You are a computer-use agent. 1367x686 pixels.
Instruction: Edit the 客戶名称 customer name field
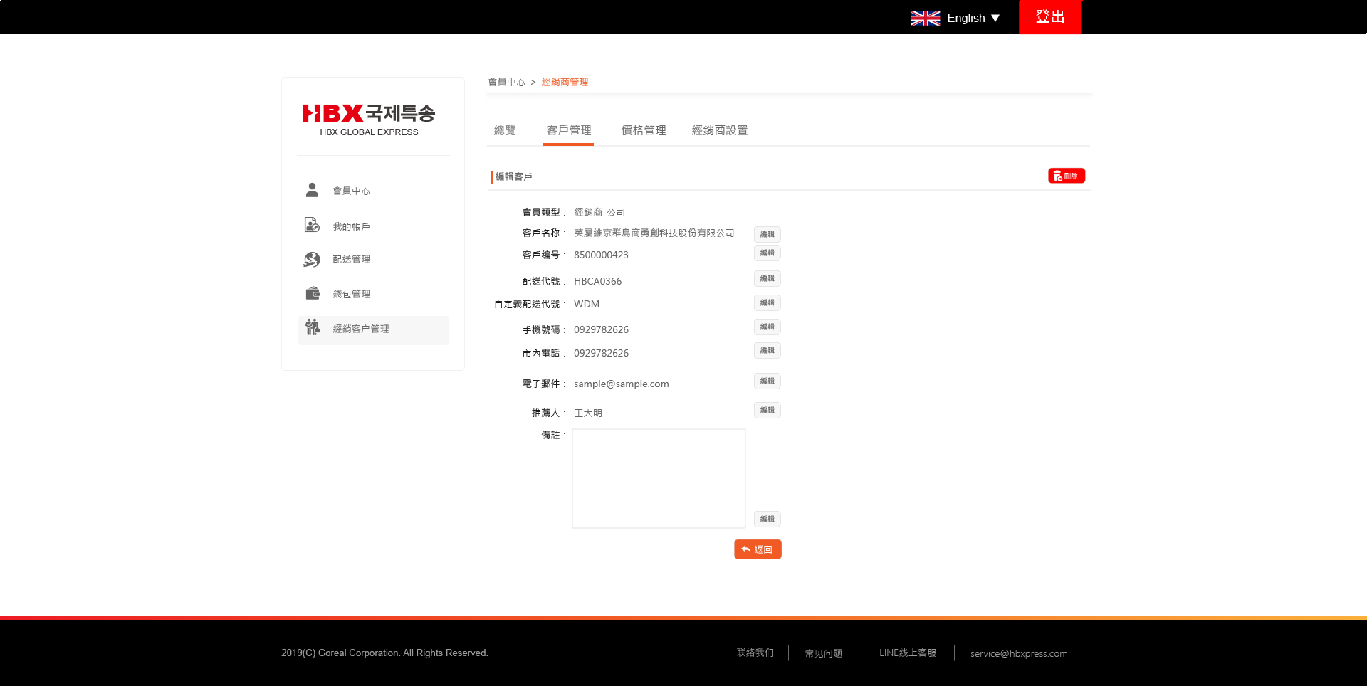tap(767, 234)
